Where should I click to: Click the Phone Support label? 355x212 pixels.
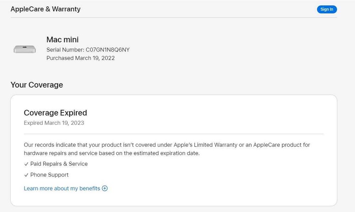[49, 175]
